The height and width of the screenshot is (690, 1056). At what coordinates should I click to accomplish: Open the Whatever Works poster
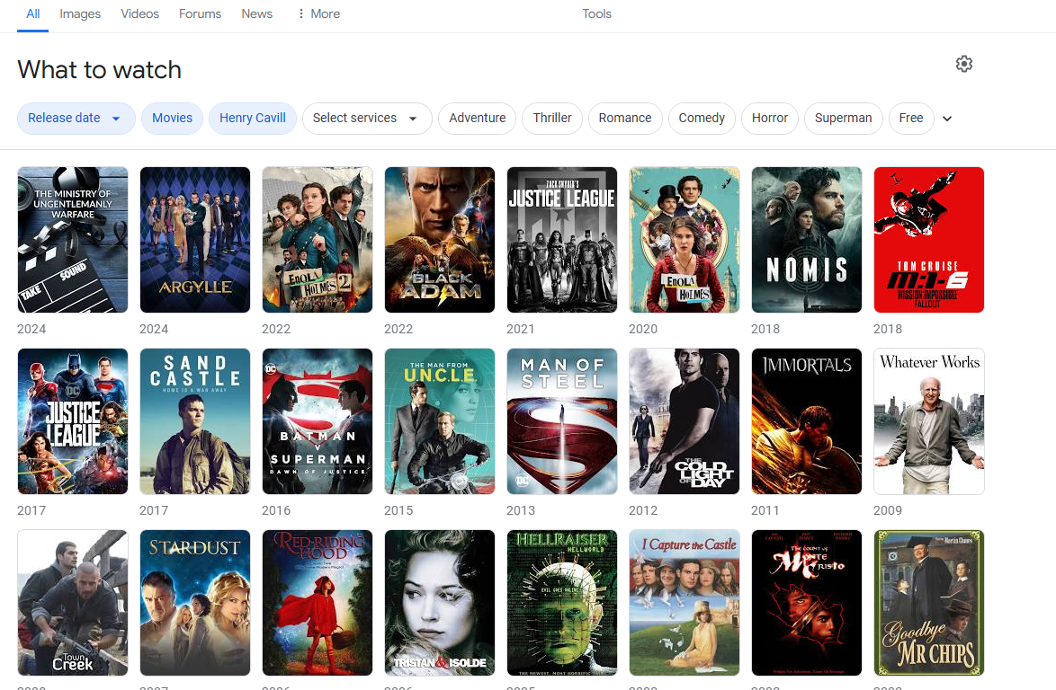(929, 421)
